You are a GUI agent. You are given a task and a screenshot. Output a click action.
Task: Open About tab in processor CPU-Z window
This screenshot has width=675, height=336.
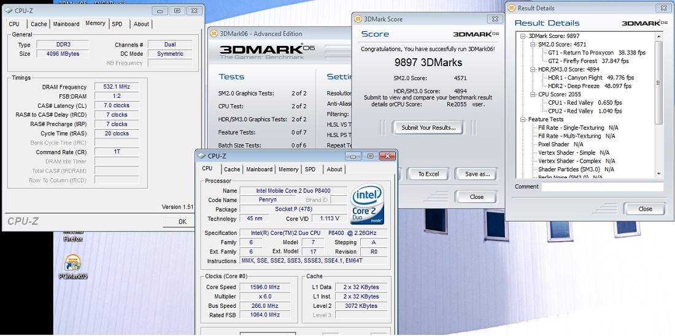coord(334,170)
